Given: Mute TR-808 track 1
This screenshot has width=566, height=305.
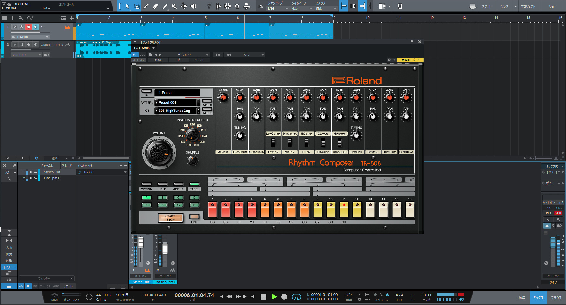Looking at the screenshot, I should (x=15, y=27).
